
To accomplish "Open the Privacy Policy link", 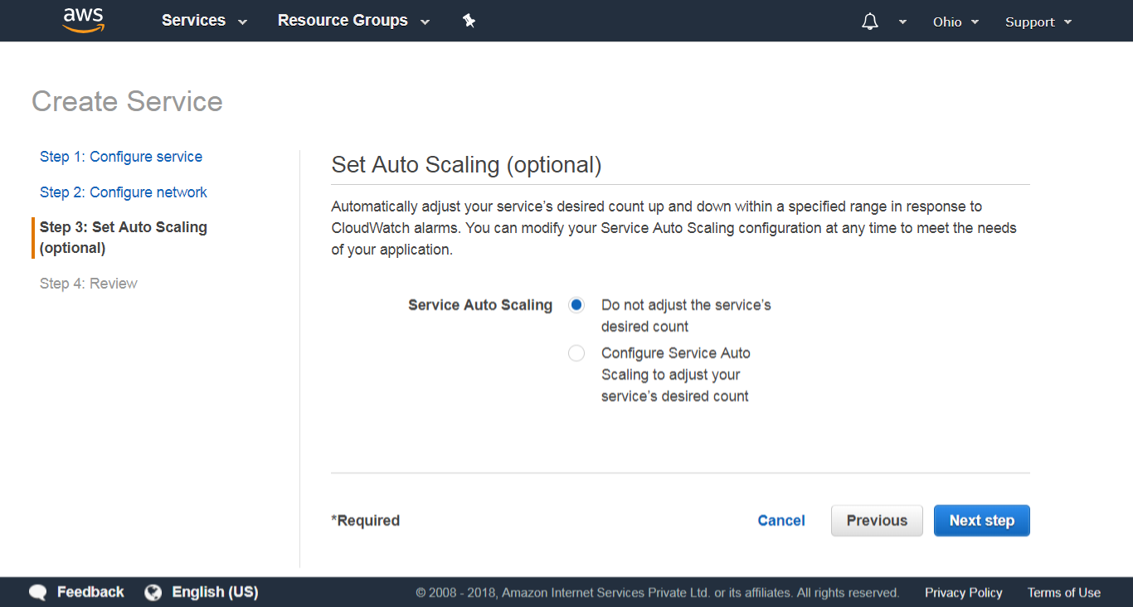I will 964,593.
